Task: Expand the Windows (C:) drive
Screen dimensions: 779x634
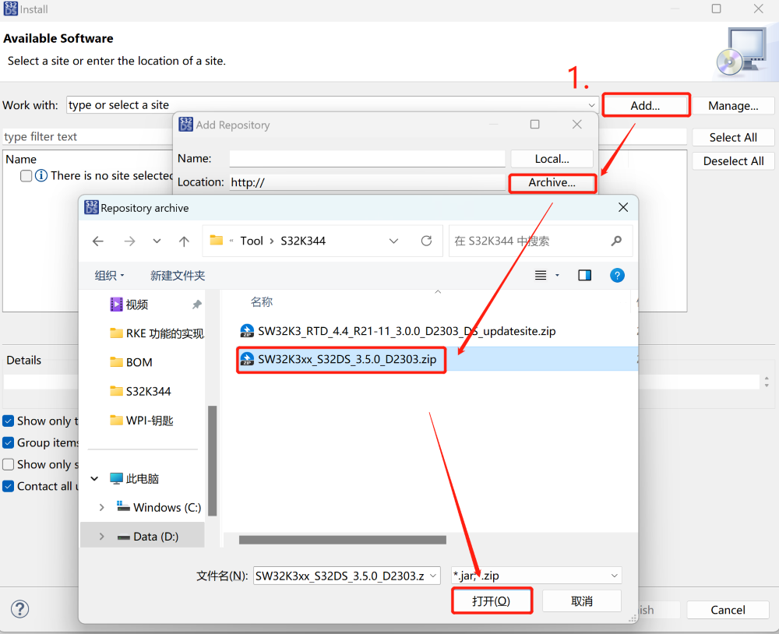Action: (101, 507)
